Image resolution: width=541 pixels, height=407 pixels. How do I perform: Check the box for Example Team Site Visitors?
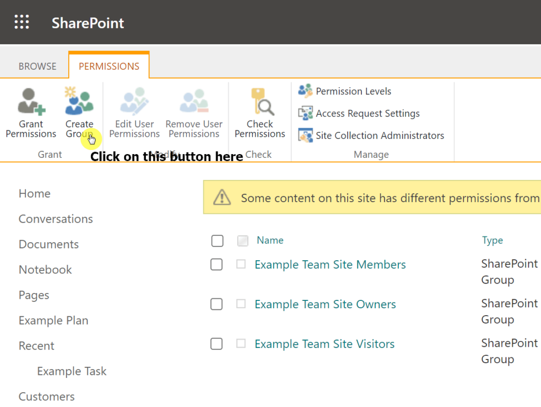tap(216, 344)
